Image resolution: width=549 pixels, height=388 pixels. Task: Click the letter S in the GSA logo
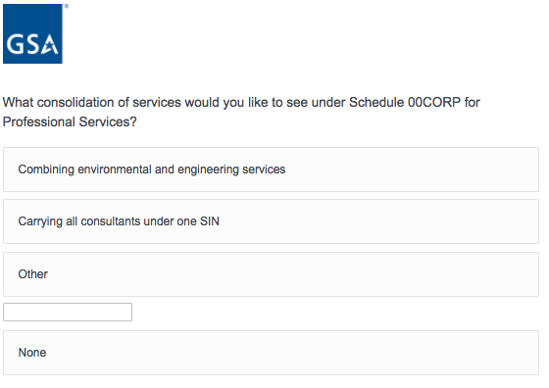32,44
